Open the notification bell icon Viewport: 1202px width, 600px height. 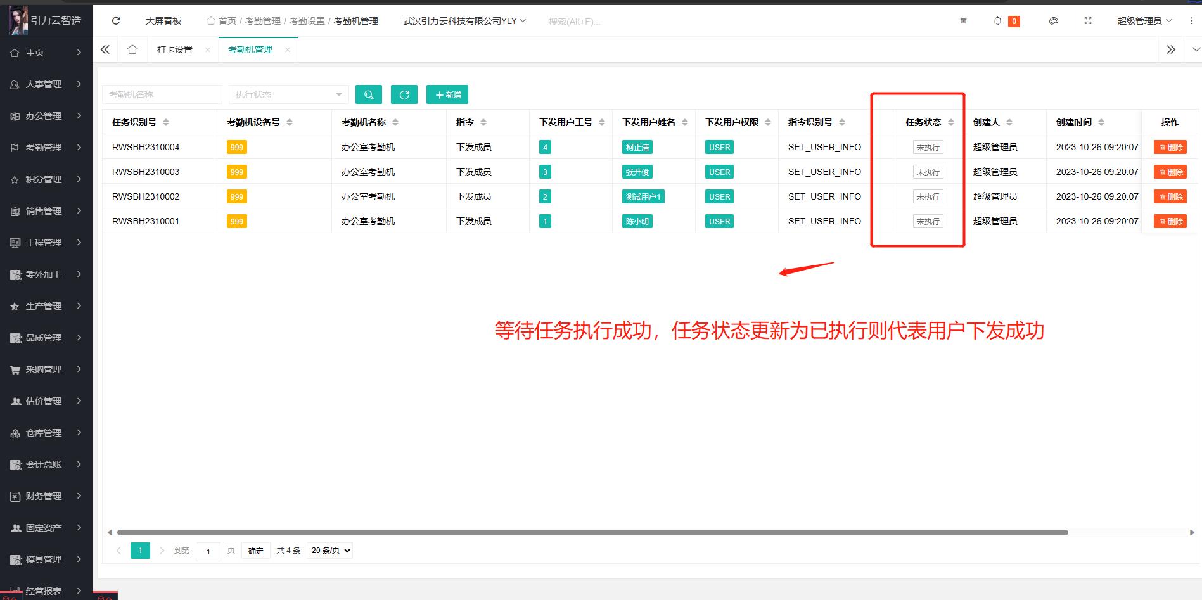[997, 21]
